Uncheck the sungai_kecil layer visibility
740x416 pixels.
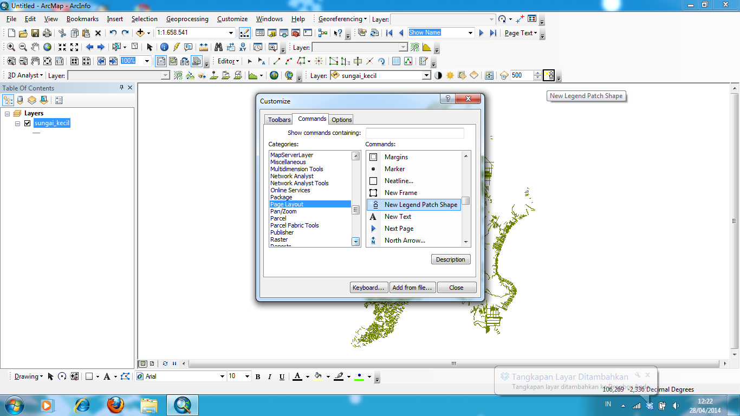point(27,123)
